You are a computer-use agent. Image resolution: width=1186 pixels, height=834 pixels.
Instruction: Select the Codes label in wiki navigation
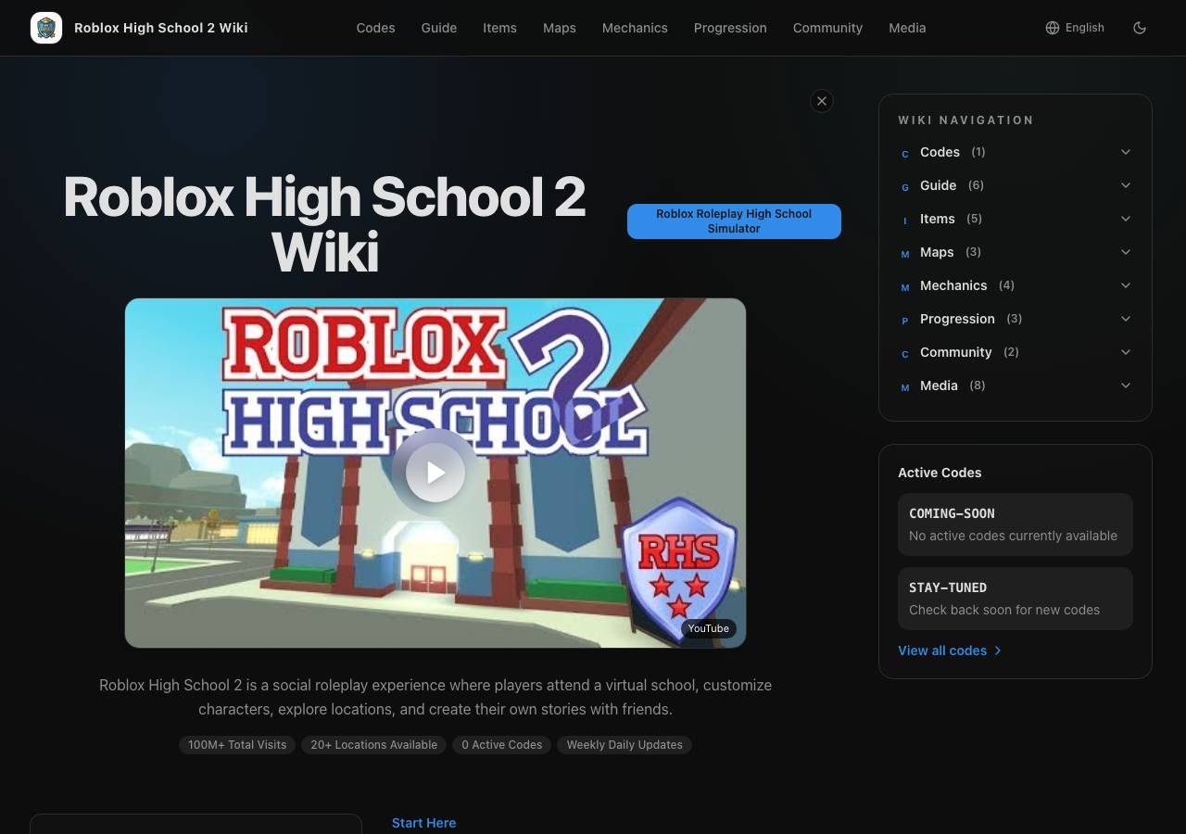(x=940, y=152)
